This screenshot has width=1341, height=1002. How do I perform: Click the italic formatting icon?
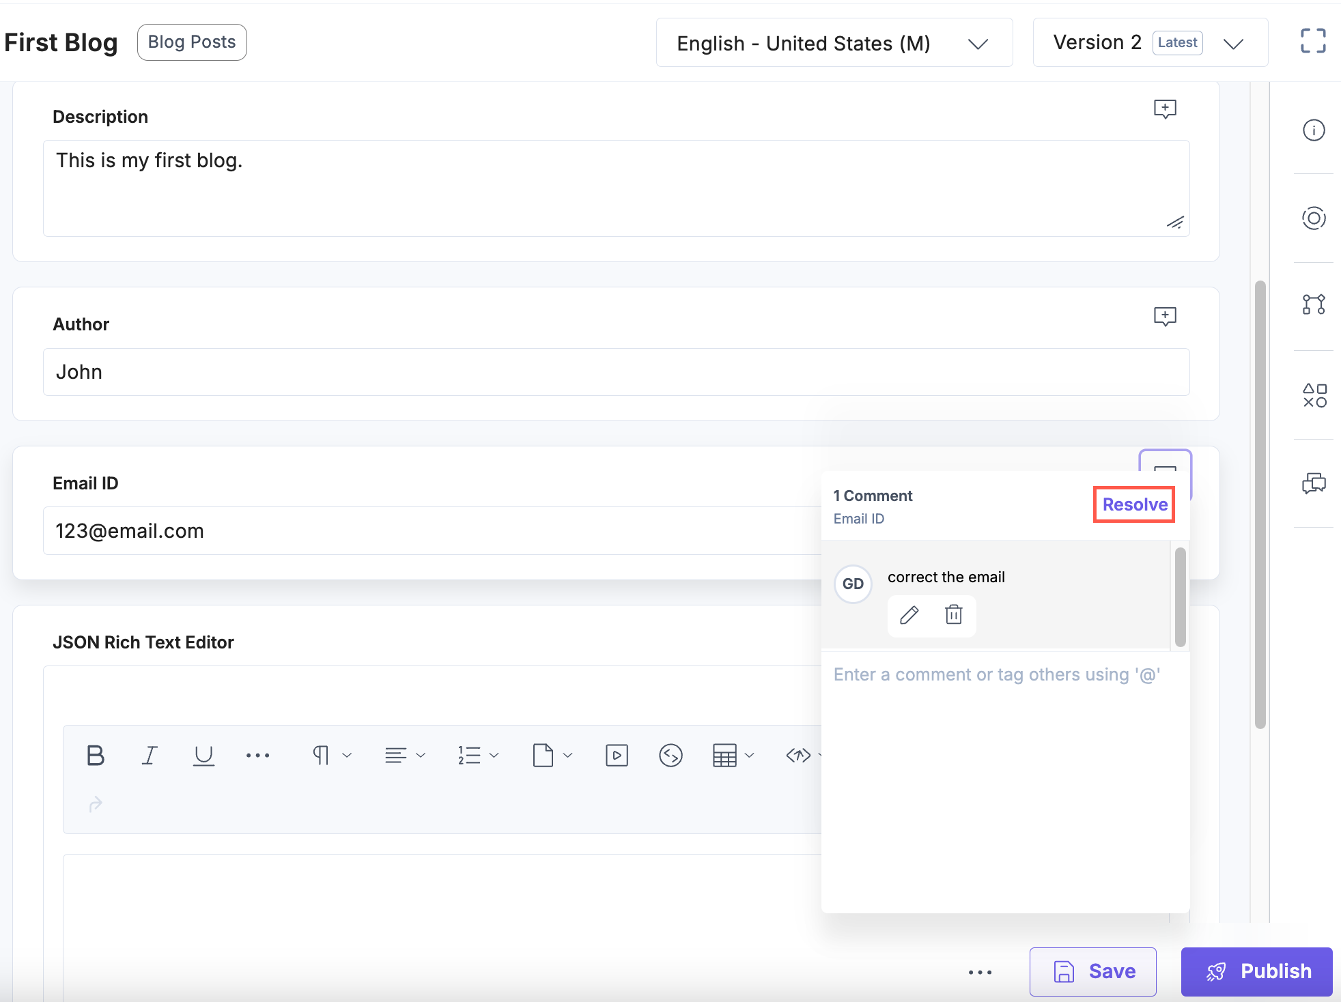(x=148, y=755)
